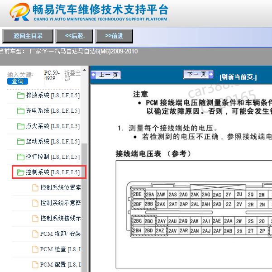Expand the 充电系统 folder icon

pyautogui.click(x=21, y=111)
